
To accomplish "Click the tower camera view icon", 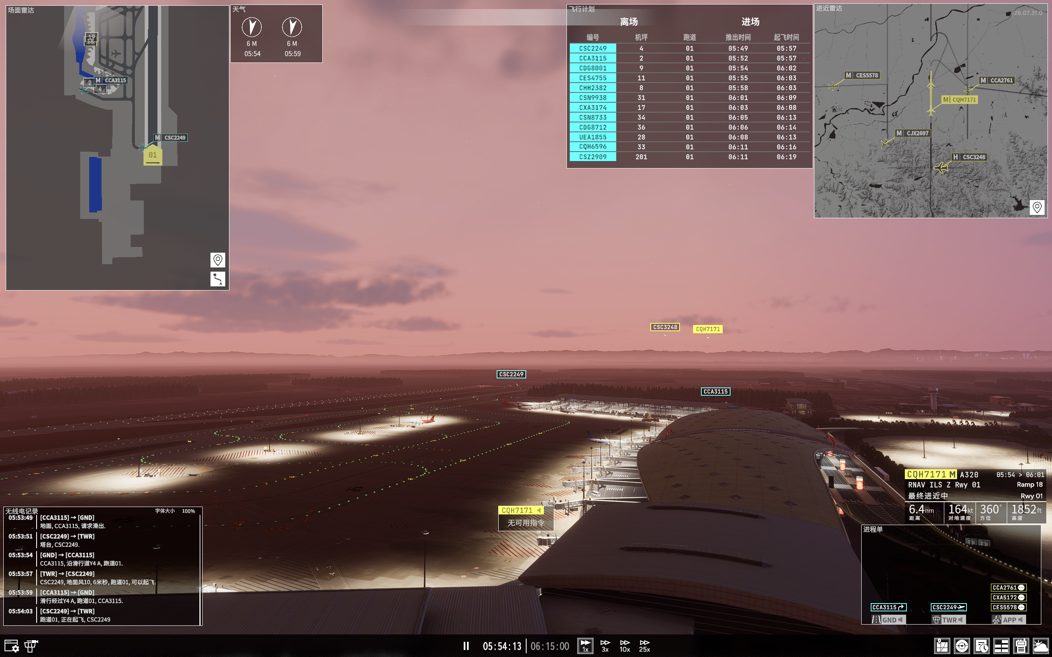I will point(31,646).
